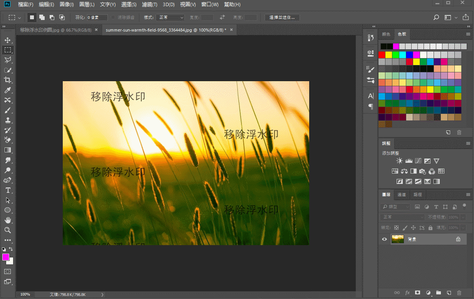This screenshot has width=474, height=299.
Task: Activate the Gradient tool
Action: pos(7,150)
